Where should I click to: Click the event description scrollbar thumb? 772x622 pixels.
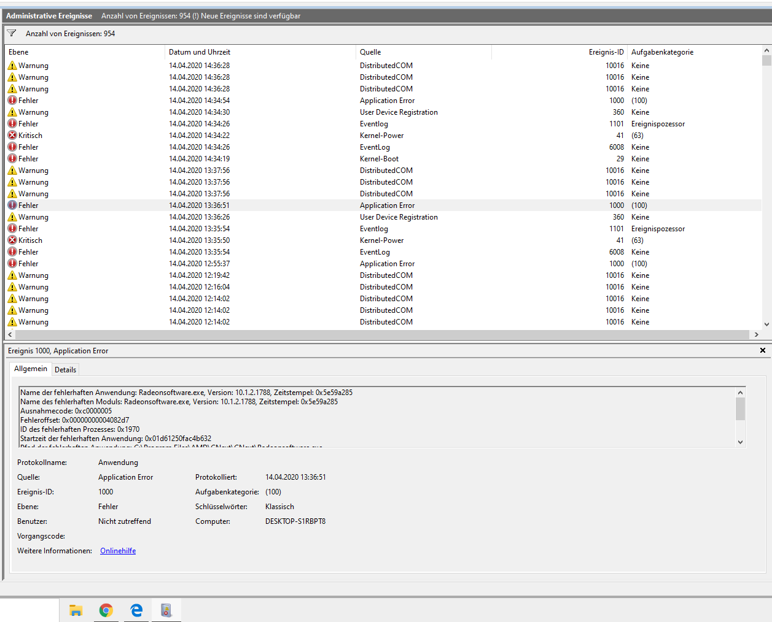[740, 409]
